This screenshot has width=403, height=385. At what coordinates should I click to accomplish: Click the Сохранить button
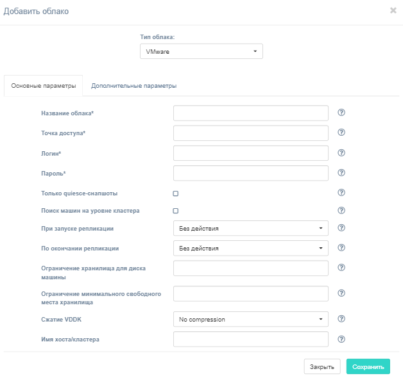[368, 366]
